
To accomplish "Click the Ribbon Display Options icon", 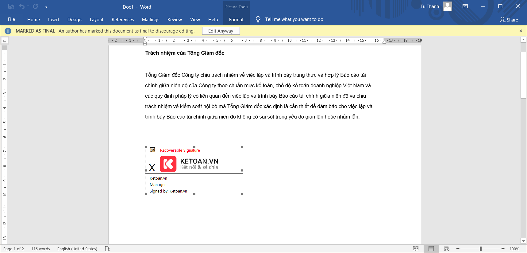I will (465, 6).
